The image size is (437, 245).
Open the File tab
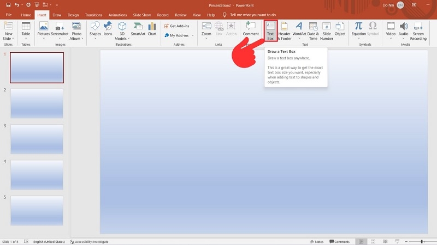click(9, 15)
